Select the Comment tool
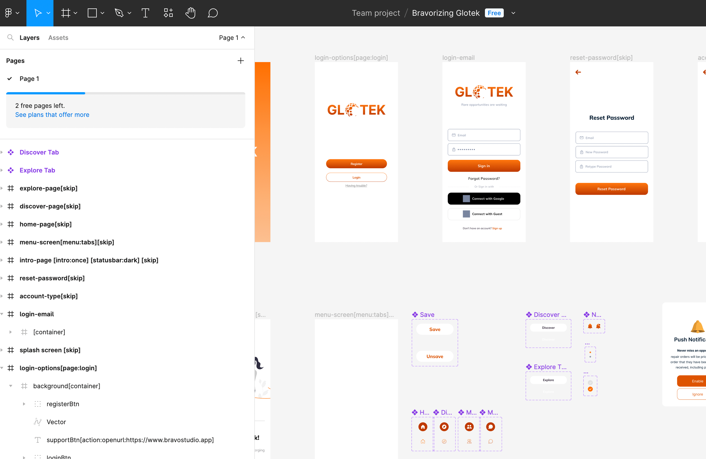The height and width of the screenshot is (459, 706). click(213, 13)
